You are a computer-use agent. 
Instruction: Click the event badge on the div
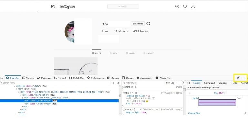pyautogui.click(x=27, y=89)
